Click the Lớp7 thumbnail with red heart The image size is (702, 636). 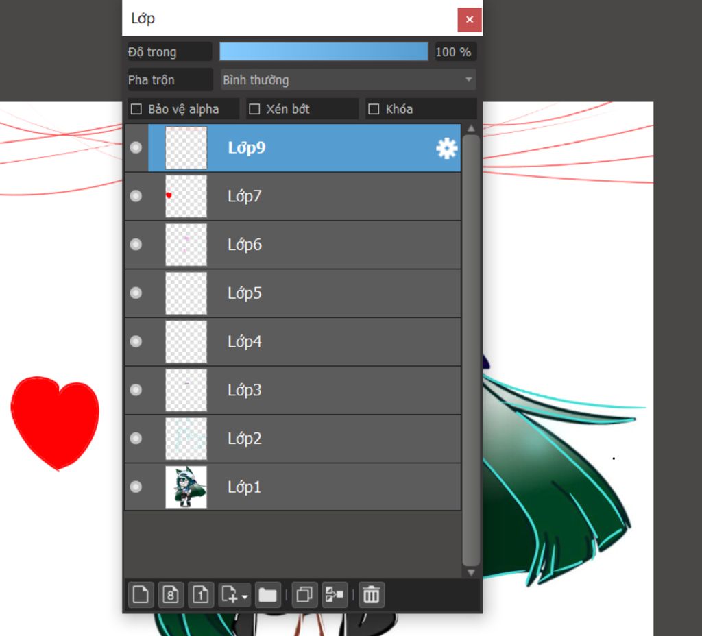pyautogui.click(x=186, y=196)
